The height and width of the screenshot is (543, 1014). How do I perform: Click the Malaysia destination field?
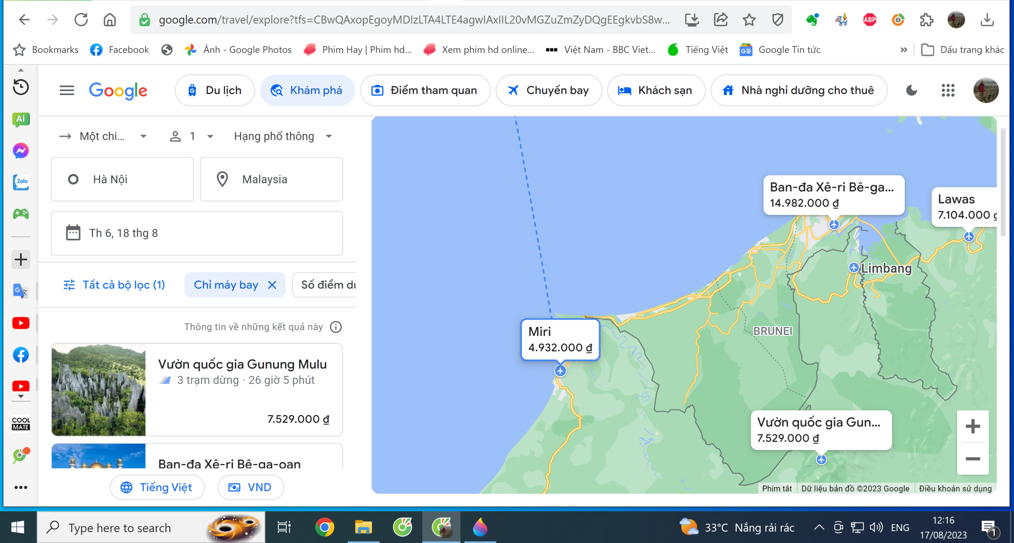pos(271,179)
